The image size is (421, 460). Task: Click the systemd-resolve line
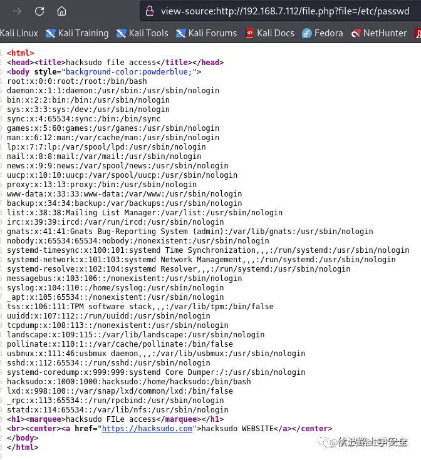(x=179, y=269)
